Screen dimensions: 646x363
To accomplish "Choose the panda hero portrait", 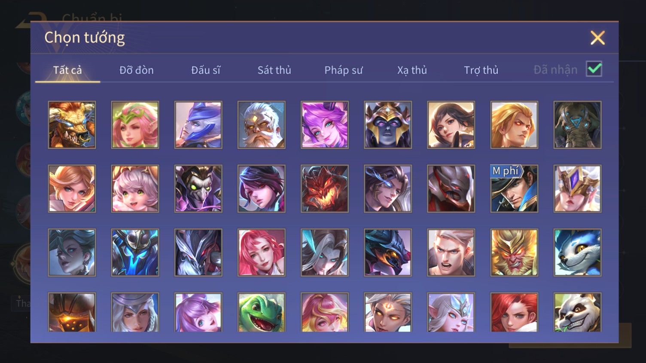I will point(577,312).
